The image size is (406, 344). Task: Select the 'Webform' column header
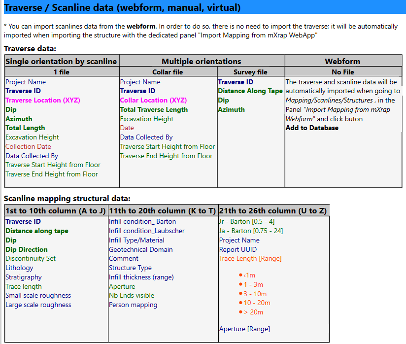[x=343, y=61]
